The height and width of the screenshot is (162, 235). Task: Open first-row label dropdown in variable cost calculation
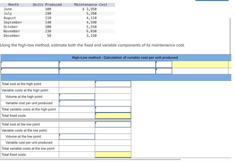(30, 64)
